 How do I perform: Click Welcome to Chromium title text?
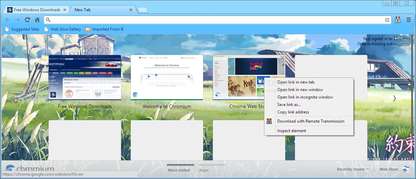tap(167, 106)
